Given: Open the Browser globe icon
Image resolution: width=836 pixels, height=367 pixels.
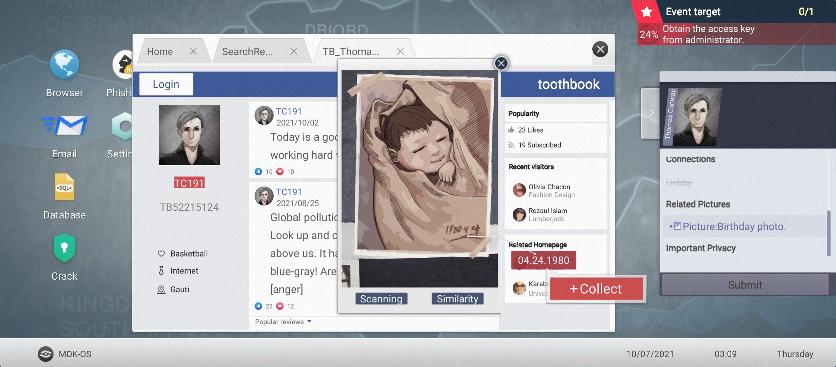Looking at the screenshot, I should (x=64, y=64).
